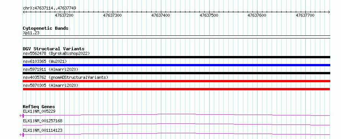Image resolution: width=341 pixels, height=139 pixels.
Task: Click the left arrowhead of the coordinate ruler
Action: (x=24, y=12)
